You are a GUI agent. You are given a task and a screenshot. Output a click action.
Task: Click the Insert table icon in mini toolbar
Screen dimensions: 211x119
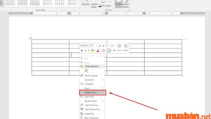click(x=119, y=46)
